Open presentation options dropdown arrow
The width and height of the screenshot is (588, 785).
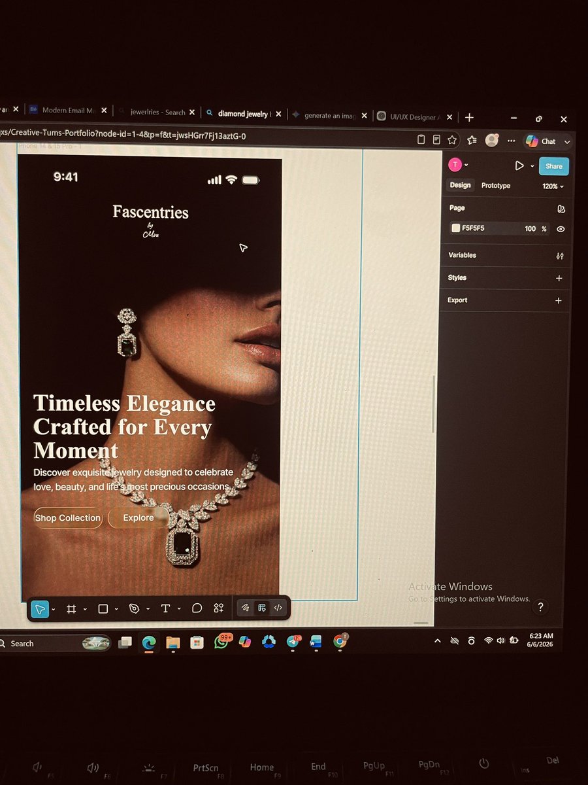pos(532,167)
